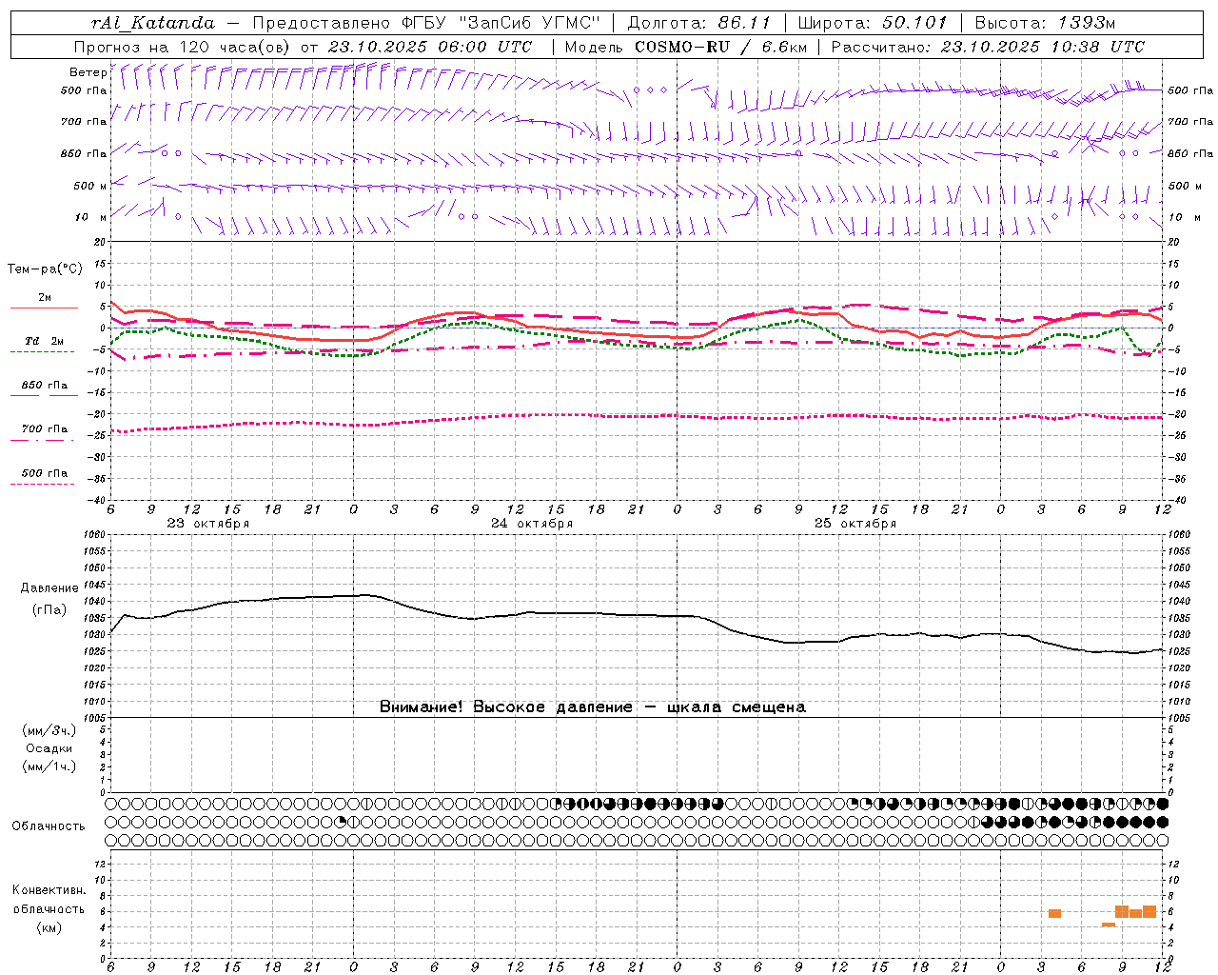The width and height of the screenshot is (1218, 975).
Task: Click the 'Давление' pressure panel label
Action: 49,588
